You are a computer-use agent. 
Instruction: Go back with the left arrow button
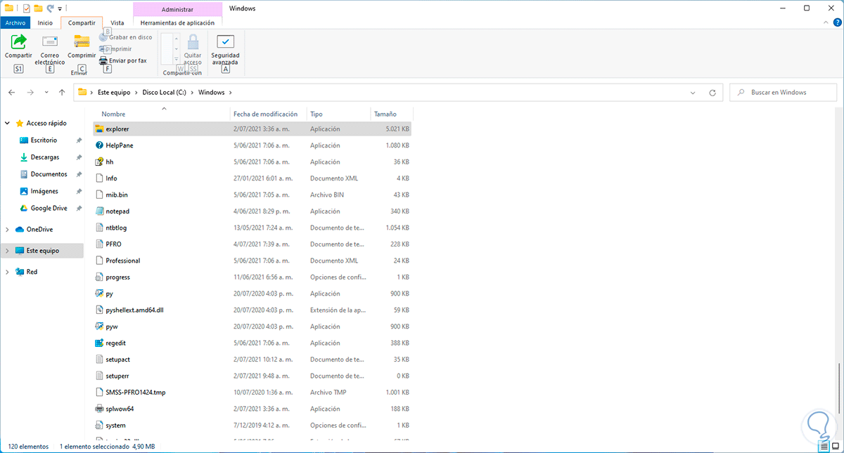coord(12,92)
